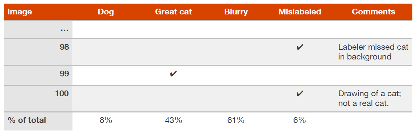Viewport: 416px width, 133px height.
Task: Select the Comments column header
Action: click(x=373, y=12)
